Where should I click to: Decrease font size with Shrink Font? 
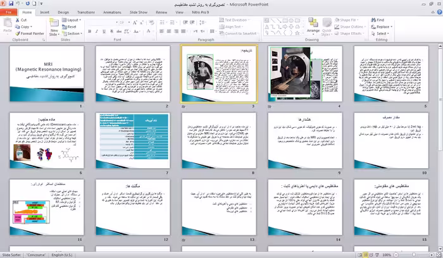(x=142, y=22)
